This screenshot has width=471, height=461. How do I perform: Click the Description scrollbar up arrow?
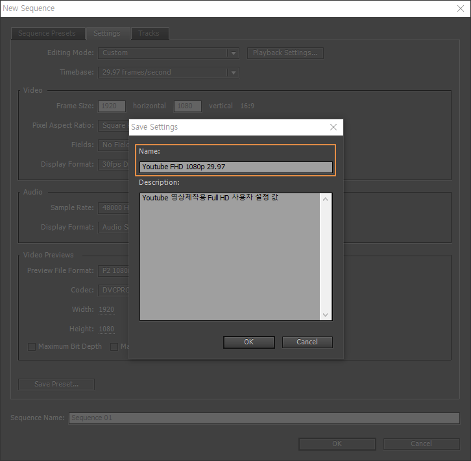(325, 199)
